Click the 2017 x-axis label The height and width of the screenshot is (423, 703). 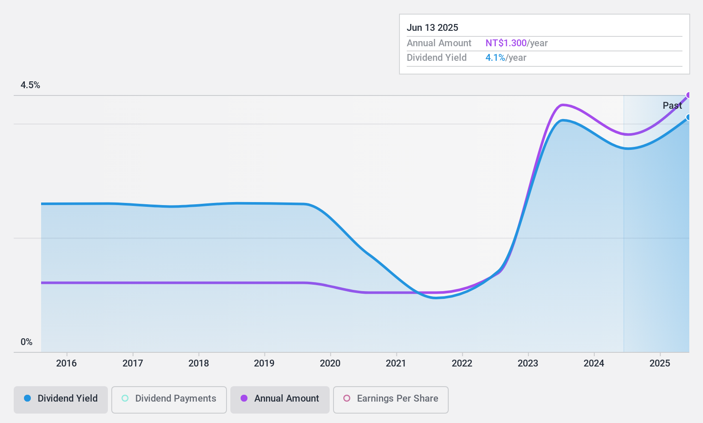133,363
